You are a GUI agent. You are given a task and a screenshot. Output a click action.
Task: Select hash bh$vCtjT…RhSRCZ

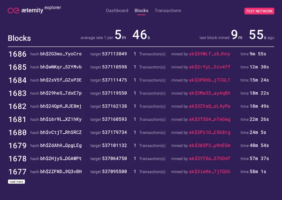pyautogui.click(x=61, y=132)
